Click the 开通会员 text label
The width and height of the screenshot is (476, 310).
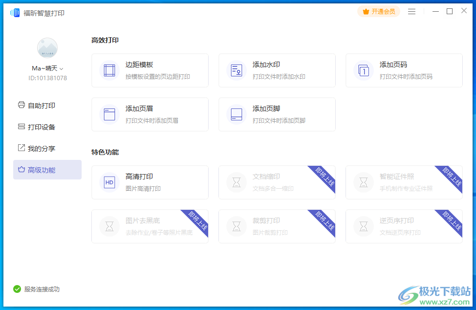384,12
